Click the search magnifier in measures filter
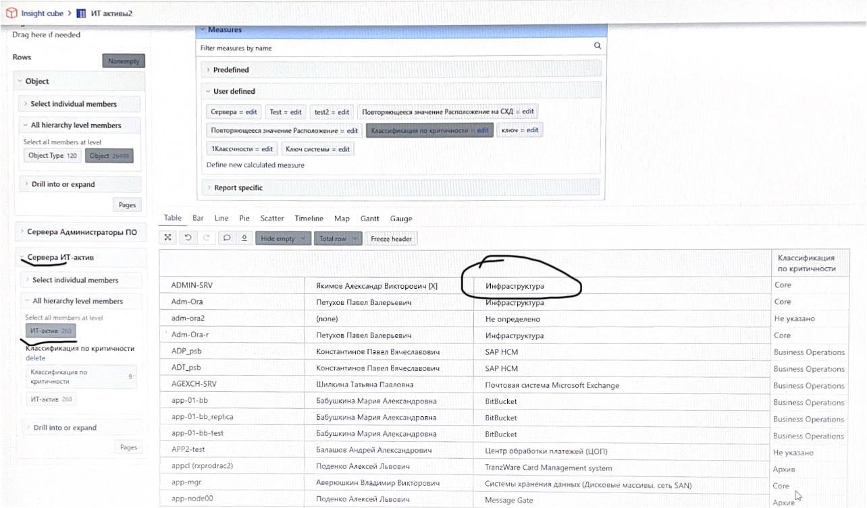 click(x=597, y=46)
